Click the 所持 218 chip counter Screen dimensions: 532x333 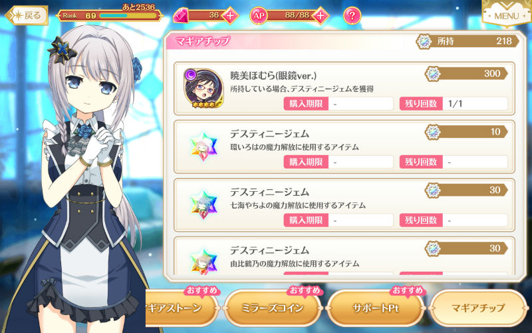[x=467, y=41]
